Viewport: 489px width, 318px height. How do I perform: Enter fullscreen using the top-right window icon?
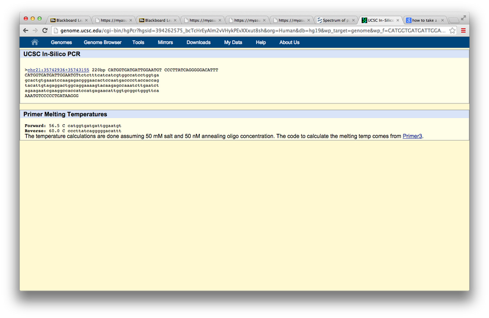tap(463, 18)
